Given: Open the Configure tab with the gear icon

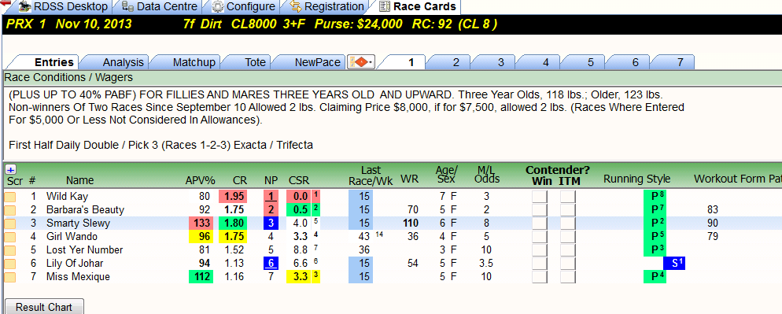Looking at the screenshot, I should (243, 6).
